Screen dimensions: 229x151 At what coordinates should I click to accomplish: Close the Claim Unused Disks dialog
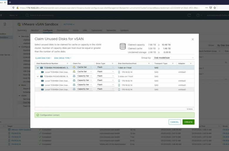point(193,39)
